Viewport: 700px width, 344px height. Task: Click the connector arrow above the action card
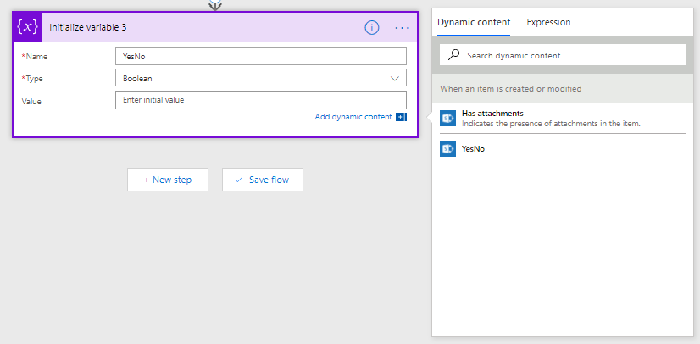coord(215,5)
